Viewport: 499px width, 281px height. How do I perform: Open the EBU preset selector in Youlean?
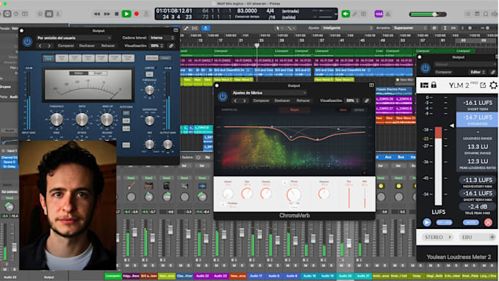(477, 237)
